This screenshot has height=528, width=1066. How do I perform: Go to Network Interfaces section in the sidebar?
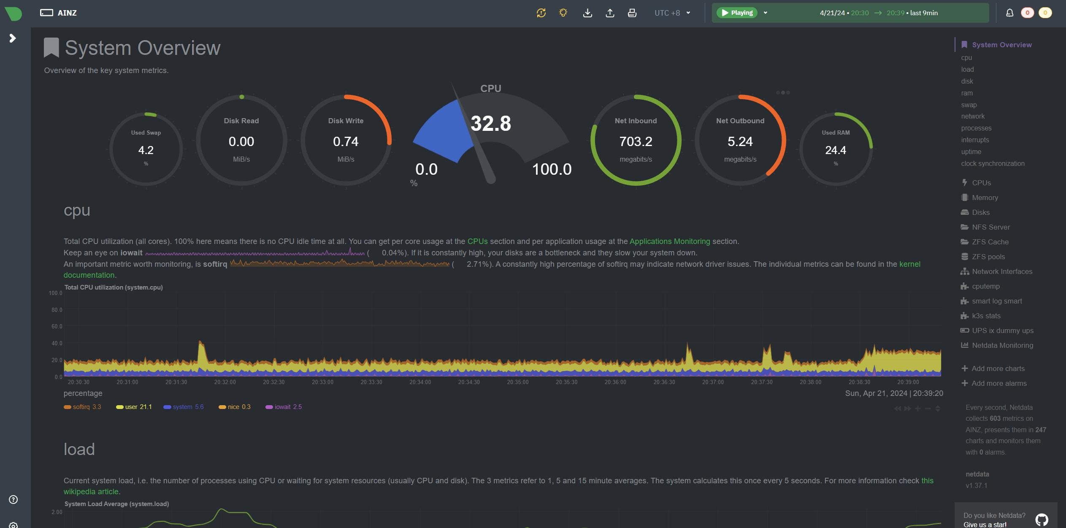[1002, 271]
